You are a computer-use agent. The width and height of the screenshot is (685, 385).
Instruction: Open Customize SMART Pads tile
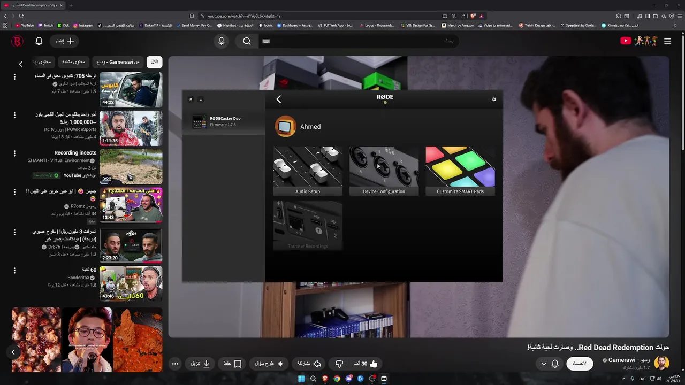(460, 171)
